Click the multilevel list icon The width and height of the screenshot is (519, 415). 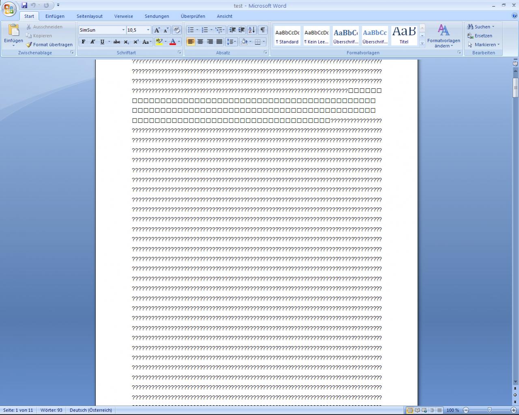click(x=219, y=30)
